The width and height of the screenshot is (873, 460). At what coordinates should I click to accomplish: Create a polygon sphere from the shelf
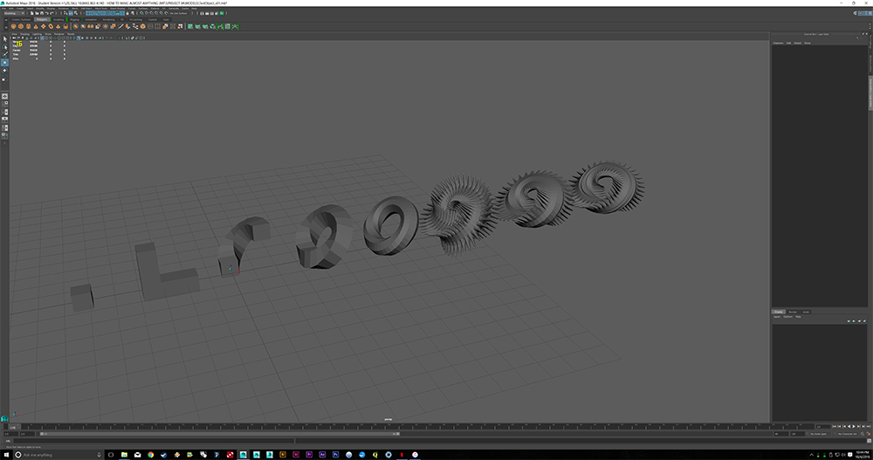13,26
